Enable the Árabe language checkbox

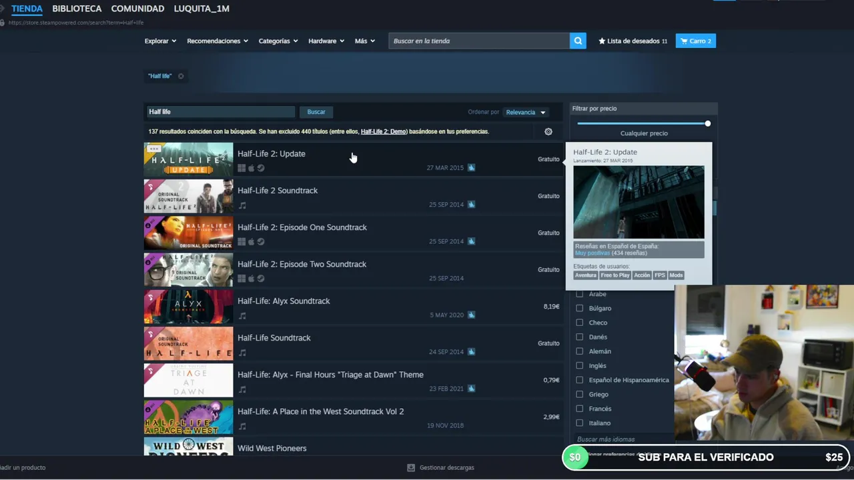click(x=579, y=294)
